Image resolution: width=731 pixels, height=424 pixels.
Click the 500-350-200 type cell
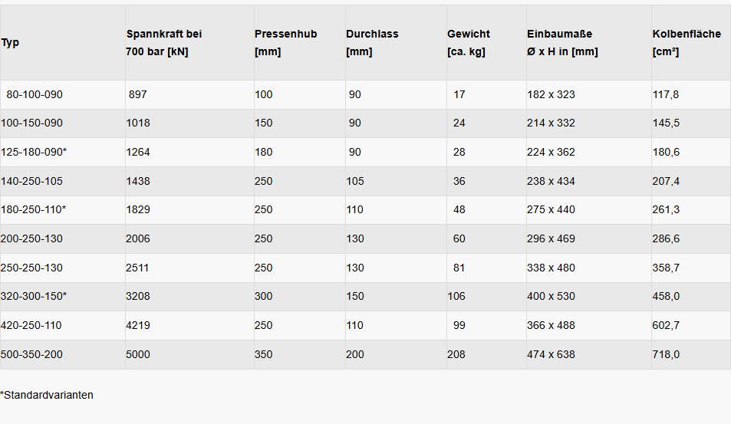tap(31, 354)
